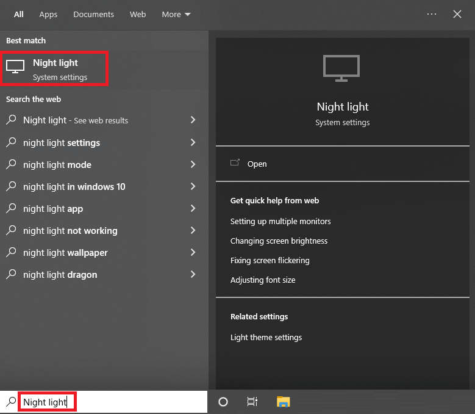This screenshot has width=475, height=414.
Task: Click the three-dot options icon
Action: [x=432, y=14]
